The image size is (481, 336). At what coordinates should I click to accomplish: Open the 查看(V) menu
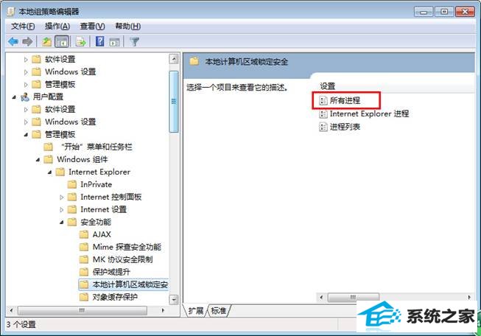coord(92,27)
